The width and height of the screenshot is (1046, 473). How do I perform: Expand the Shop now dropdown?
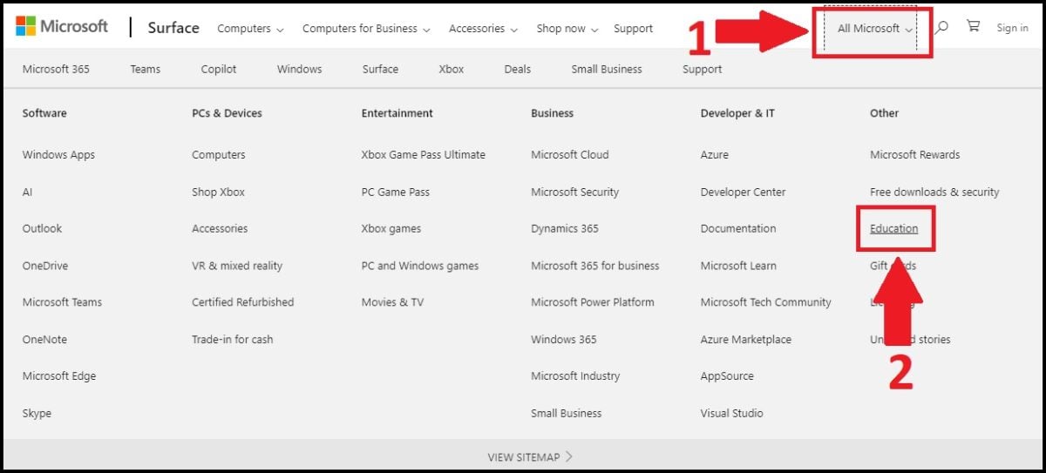coord(567,29)
